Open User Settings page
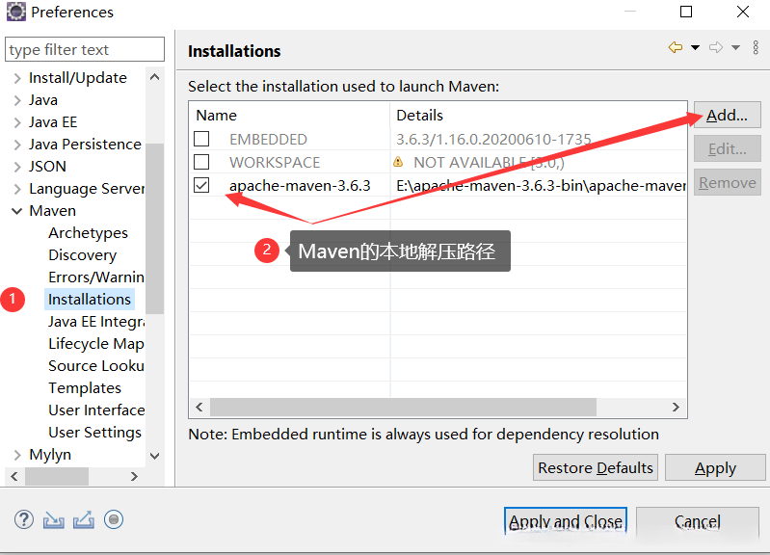 [94, 433]
